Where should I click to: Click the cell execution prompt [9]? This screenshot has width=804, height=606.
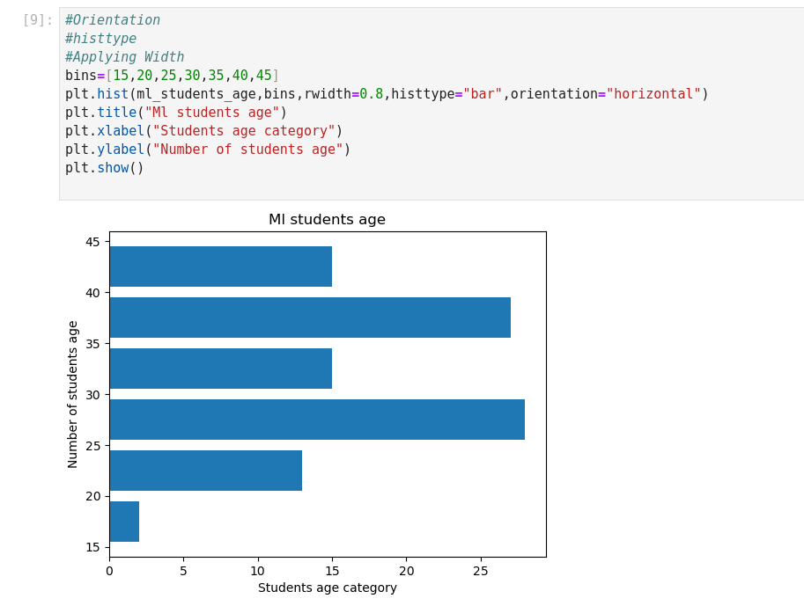38,20
